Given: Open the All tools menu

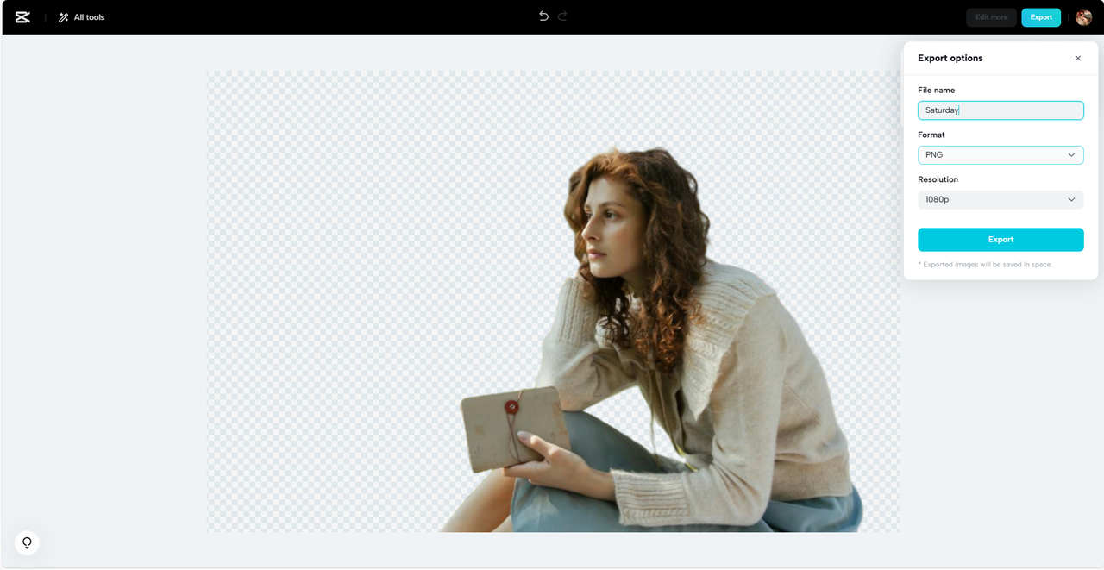Looking at the screenshot, I should coord(82,17).
